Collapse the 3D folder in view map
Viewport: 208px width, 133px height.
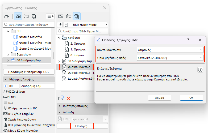click(8, 31)
